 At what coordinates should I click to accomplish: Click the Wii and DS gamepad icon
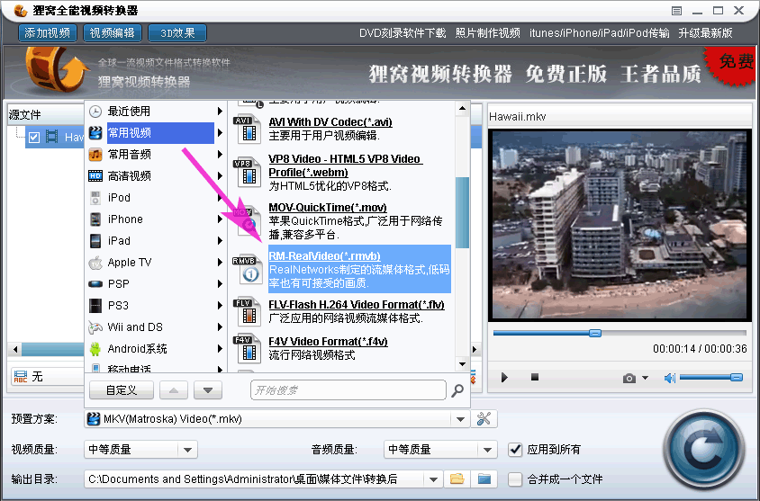point(95,327)
